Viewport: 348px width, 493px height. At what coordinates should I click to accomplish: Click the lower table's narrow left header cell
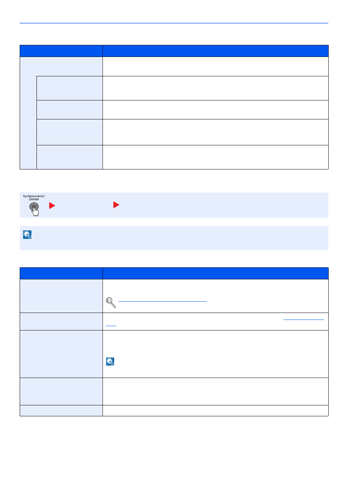[61, 274]
